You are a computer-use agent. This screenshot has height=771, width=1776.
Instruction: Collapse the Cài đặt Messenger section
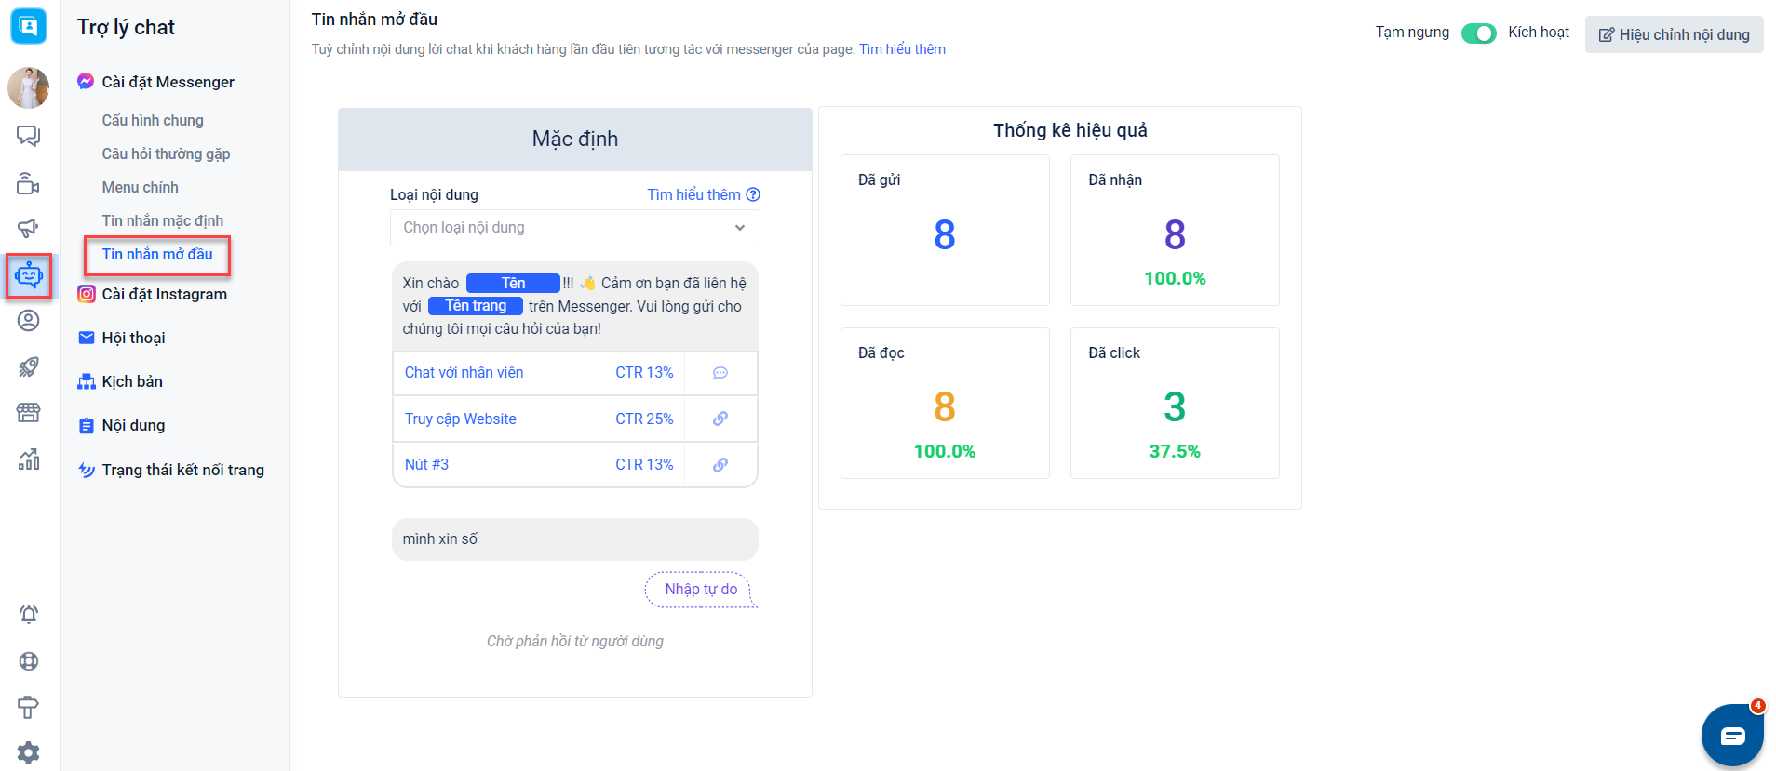point(168,82)
